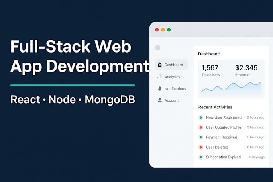This screenshot has height=182, width=273.
Task: Click the 6 hours ago timestamp
Action: pos(256,147)
